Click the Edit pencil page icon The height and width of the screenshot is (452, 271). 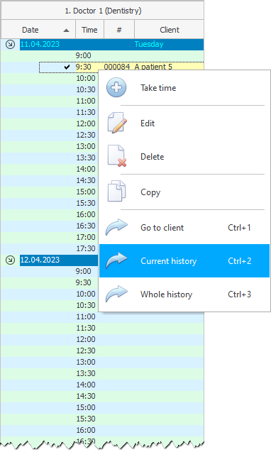117,123
